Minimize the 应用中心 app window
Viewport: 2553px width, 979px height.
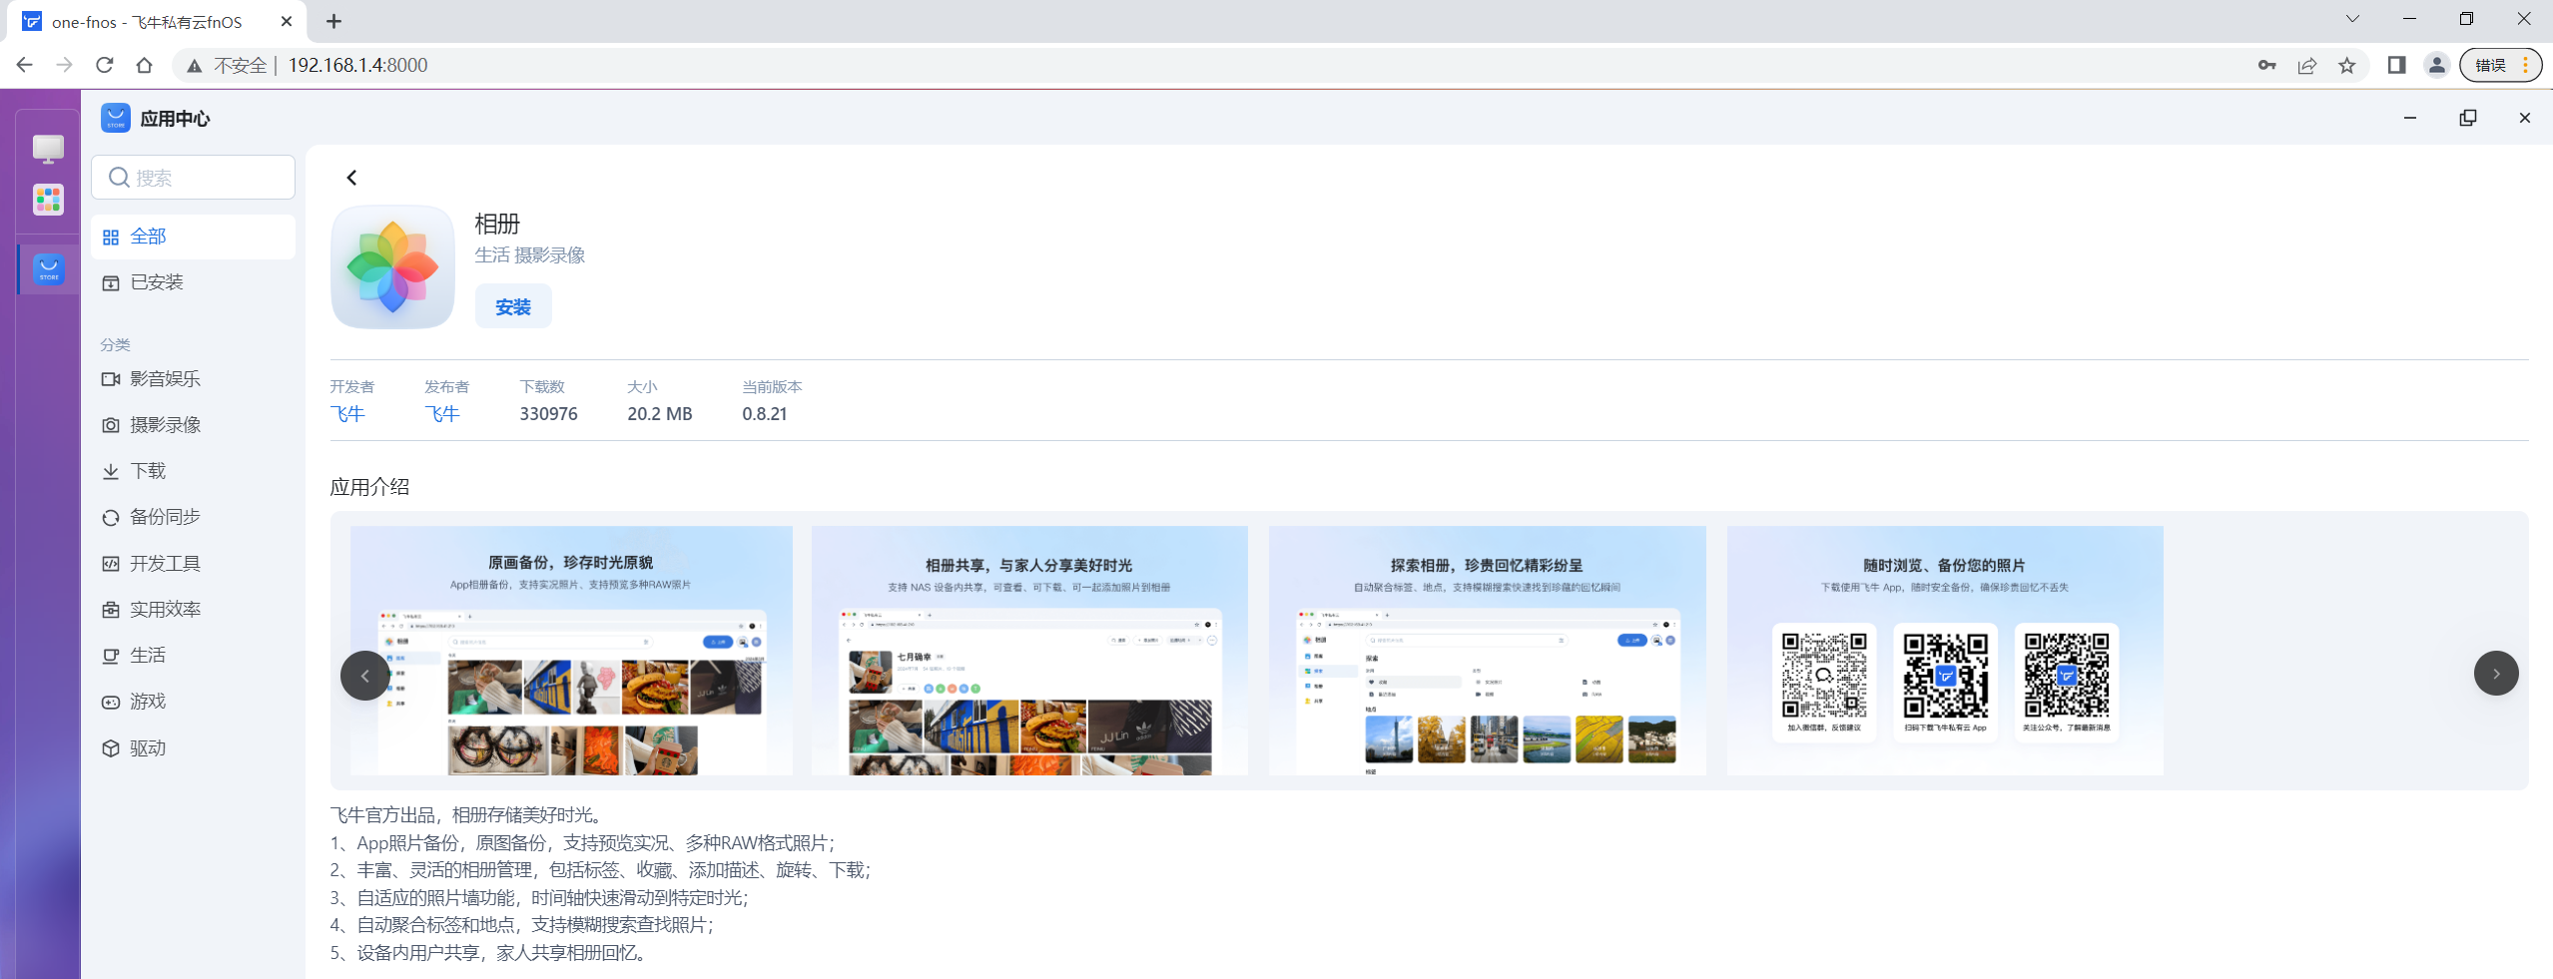(2410, 118)
